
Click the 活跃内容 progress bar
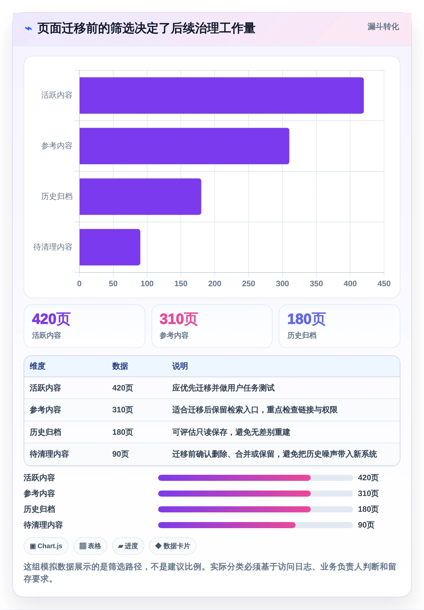(x=255, y=478)
